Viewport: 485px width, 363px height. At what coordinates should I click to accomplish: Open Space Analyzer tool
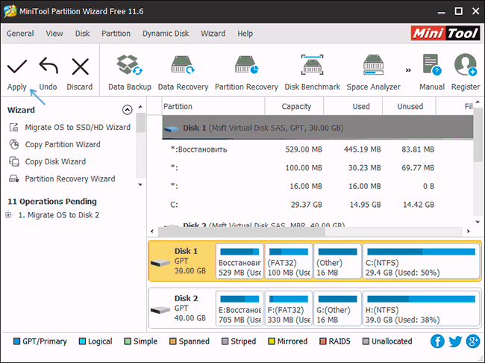(x=373, y=66)
